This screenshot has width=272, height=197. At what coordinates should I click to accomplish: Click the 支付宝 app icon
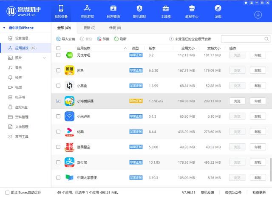point(69,162)
